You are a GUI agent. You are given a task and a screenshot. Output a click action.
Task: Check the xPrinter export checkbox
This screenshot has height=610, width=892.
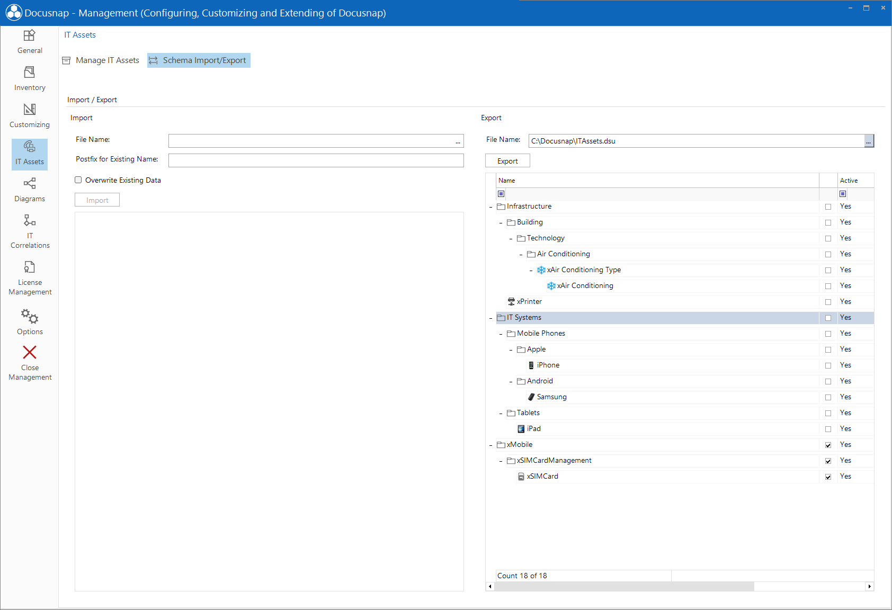828,302
